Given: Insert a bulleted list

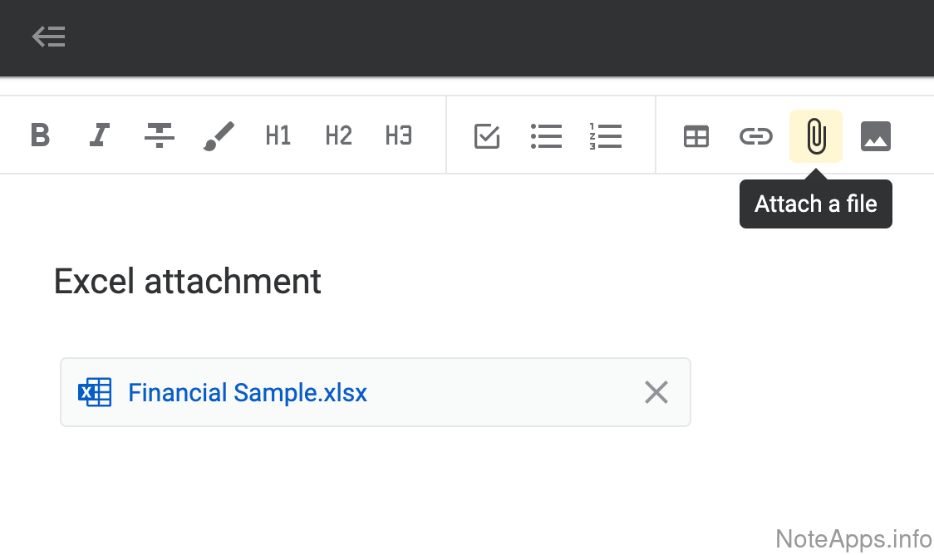Looking at the screenshot, I should (x=546, y=136).
